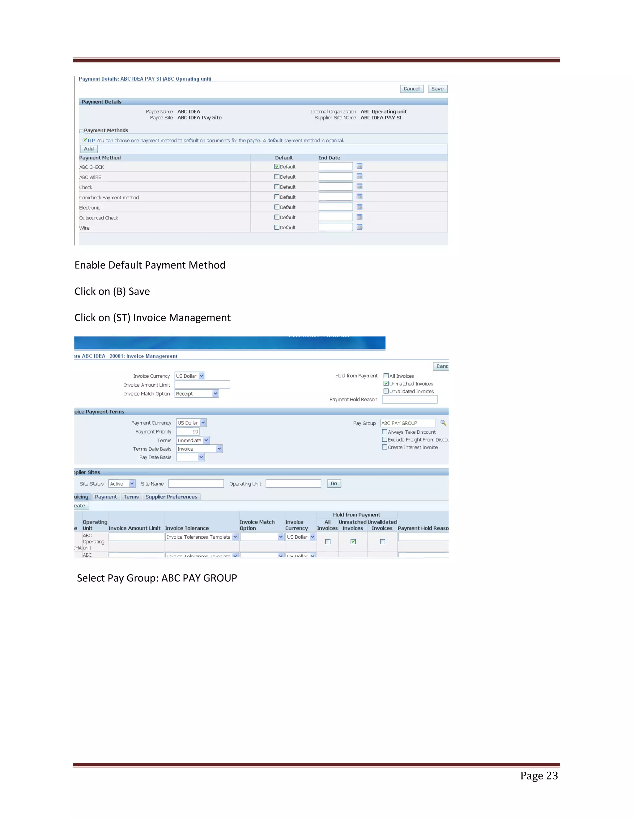Collapse the Payment Methods section

coord(81,131)
